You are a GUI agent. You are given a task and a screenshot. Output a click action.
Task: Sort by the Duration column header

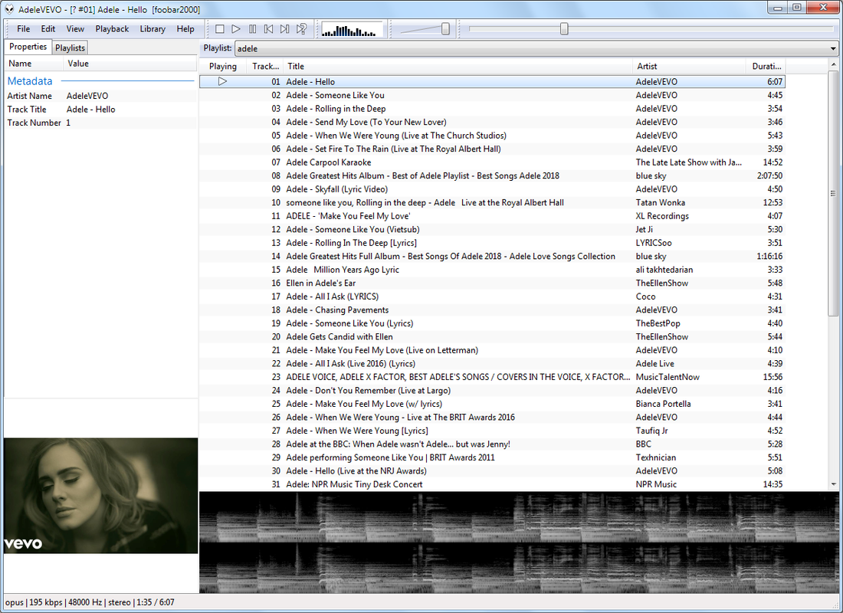(766, 66)
